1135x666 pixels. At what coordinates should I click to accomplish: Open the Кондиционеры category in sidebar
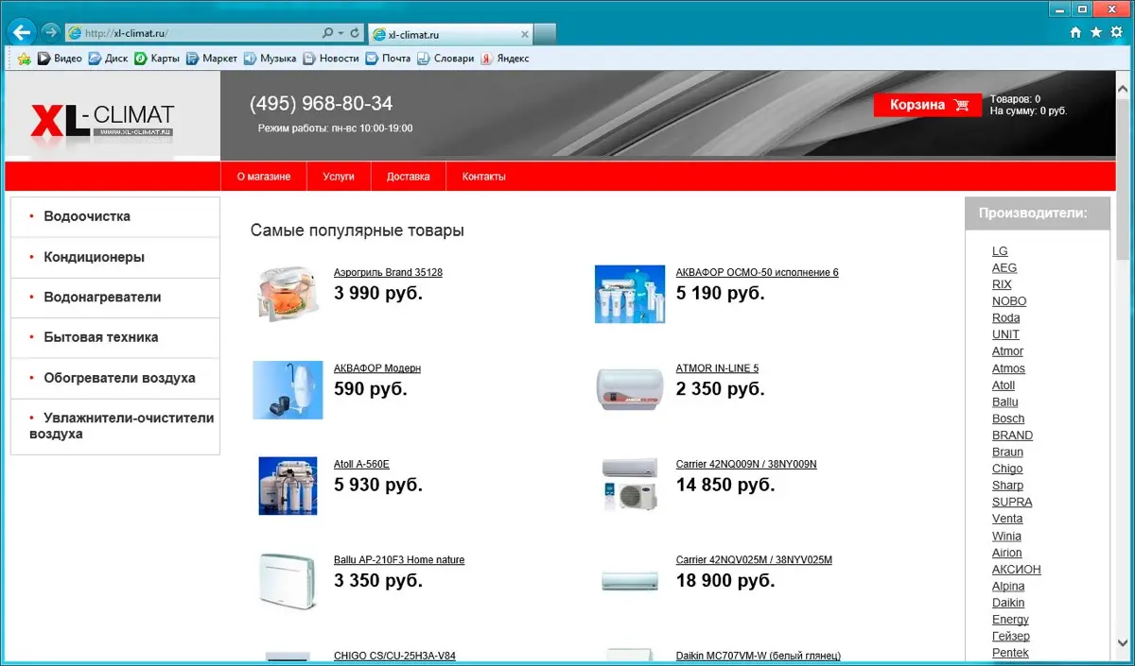click(x=94, y=257)
